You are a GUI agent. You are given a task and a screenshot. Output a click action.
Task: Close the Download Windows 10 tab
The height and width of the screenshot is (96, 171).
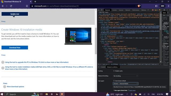point(31,2)
